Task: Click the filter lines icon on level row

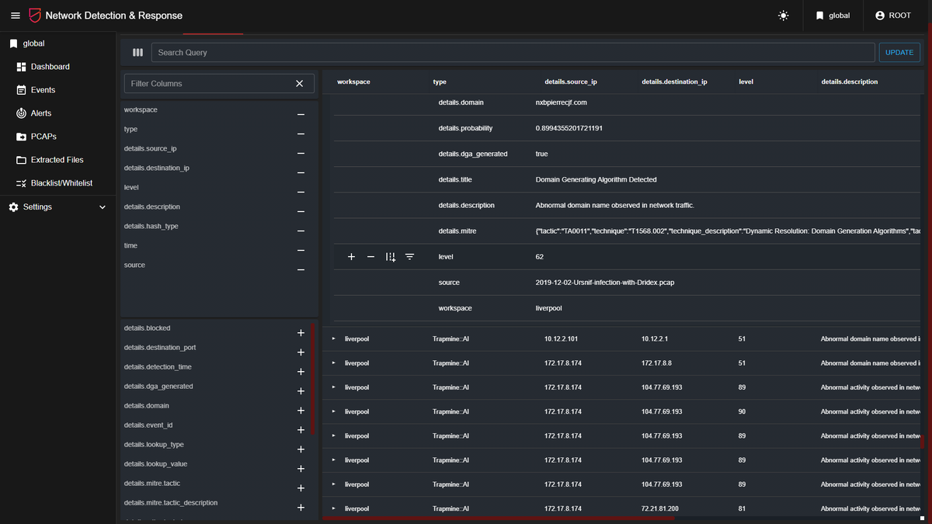Action: (409, 257)
